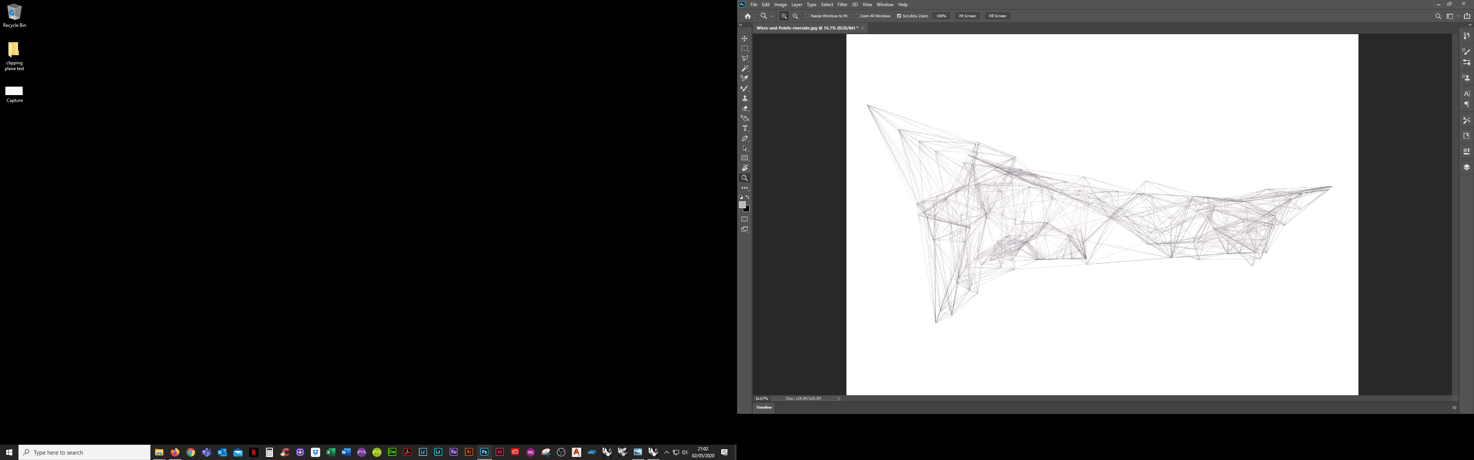Select the Lasso tool
Screen dimensions: 1474x460
click(x=744, y=58)
